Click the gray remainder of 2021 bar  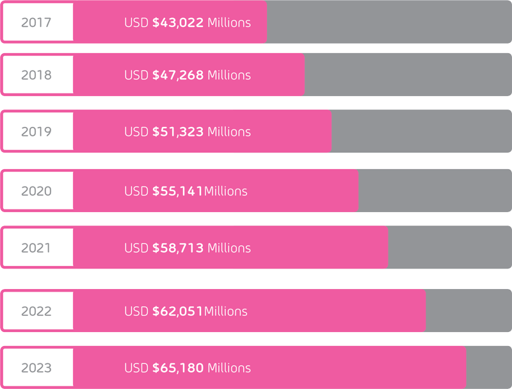pos(450,247)
